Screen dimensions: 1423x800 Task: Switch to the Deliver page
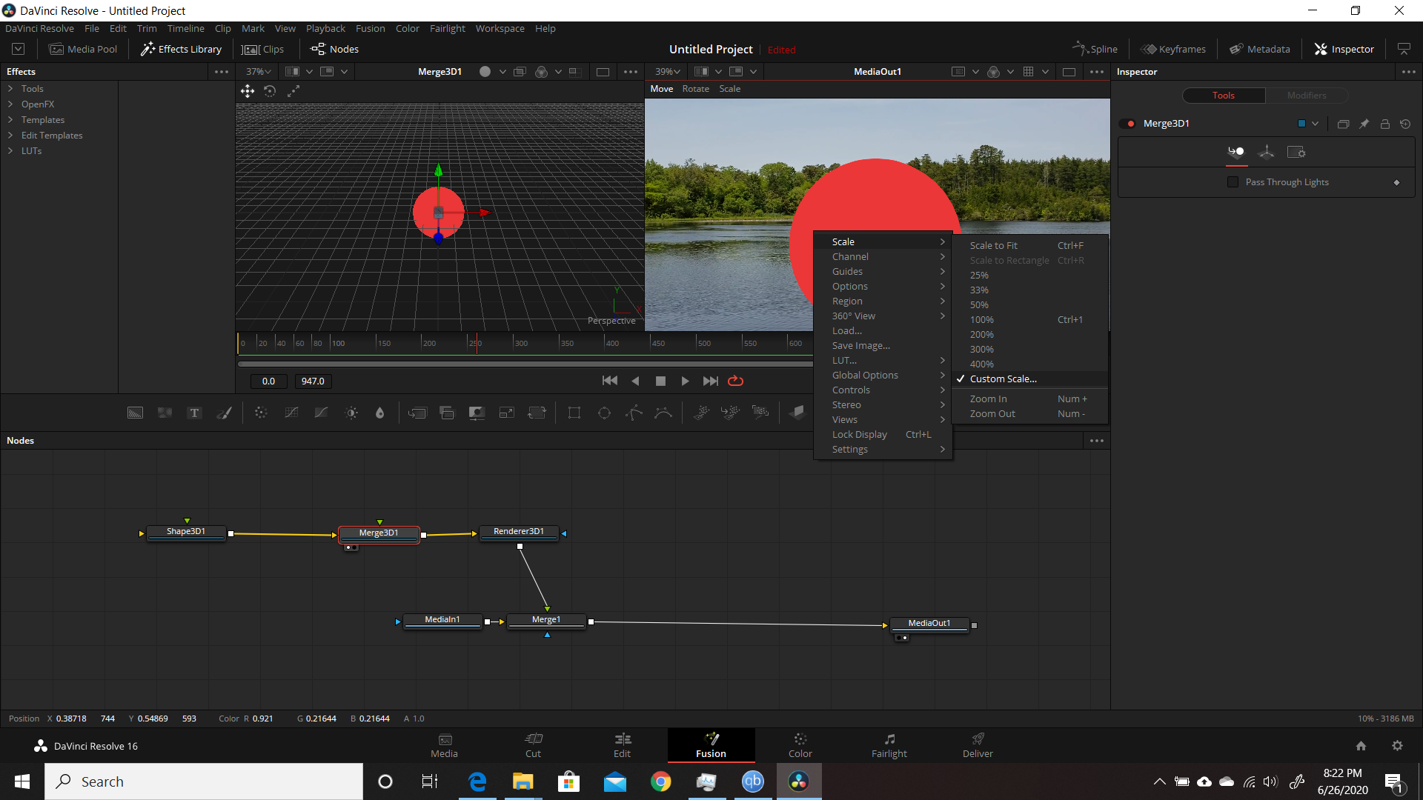point(978,745)
